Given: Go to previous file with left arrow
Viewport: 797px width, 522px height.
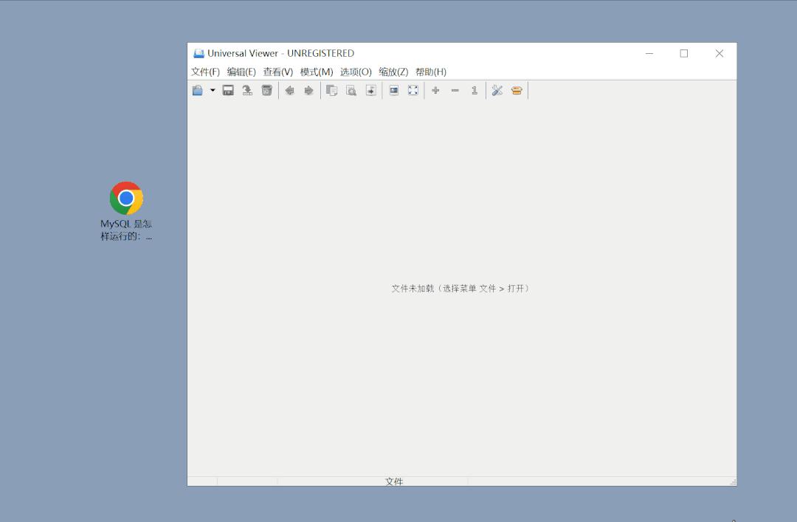Looking at the screenshot, I should pyautogui.click(x=290, y=90).
